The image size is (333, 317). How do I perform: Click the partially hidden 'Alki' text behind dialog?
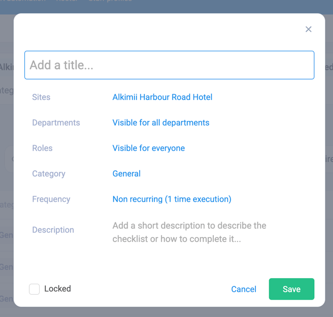tap(7, 67)
